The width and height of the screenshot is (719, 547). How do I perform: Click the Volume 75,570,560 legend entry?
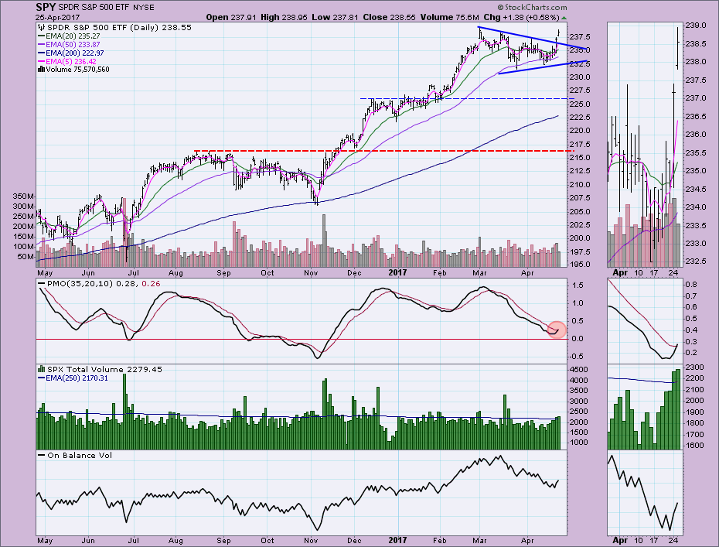[x=73, y=70]
